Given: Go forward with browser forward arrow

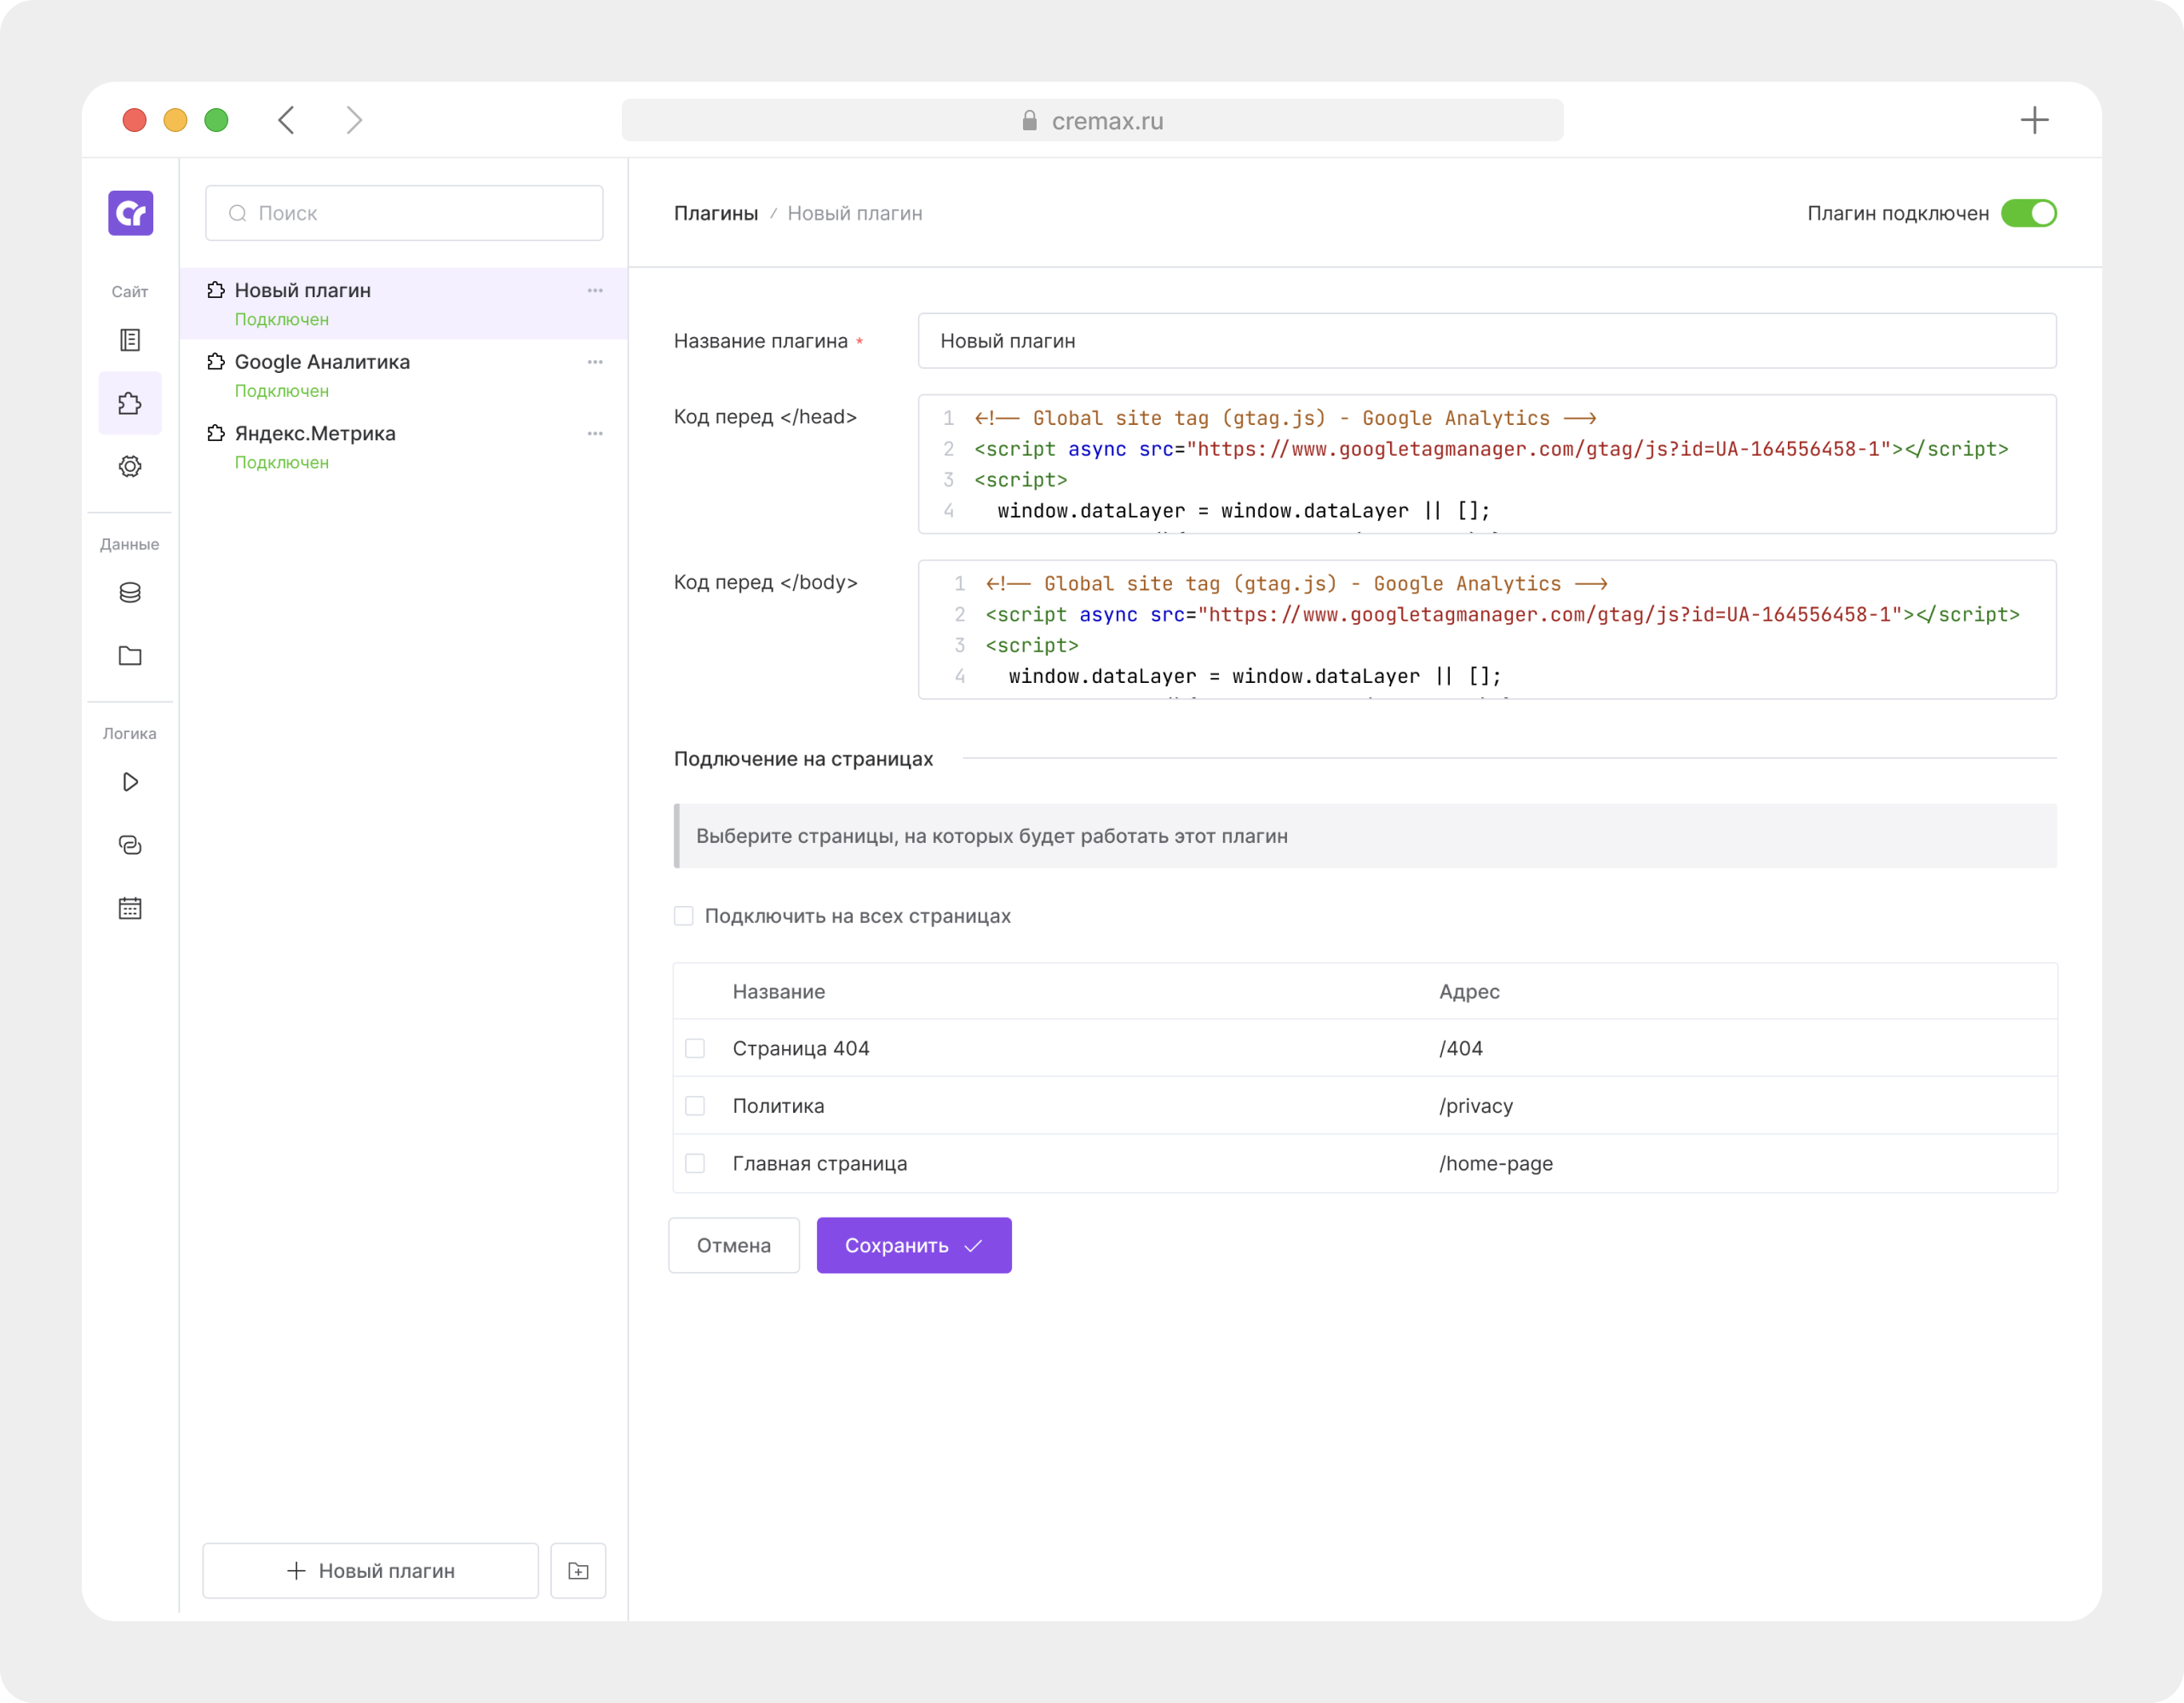Looking at the screenshot, I should (353, 120).
